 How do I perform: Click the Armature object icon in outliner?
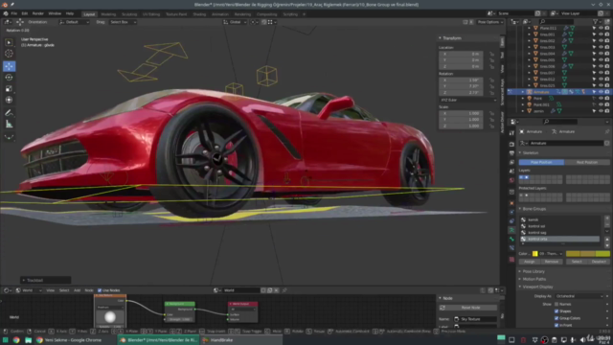[530, 92]
